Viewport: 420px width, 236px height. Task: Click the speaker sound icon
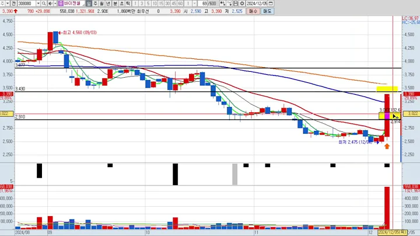tap(50, 4)
